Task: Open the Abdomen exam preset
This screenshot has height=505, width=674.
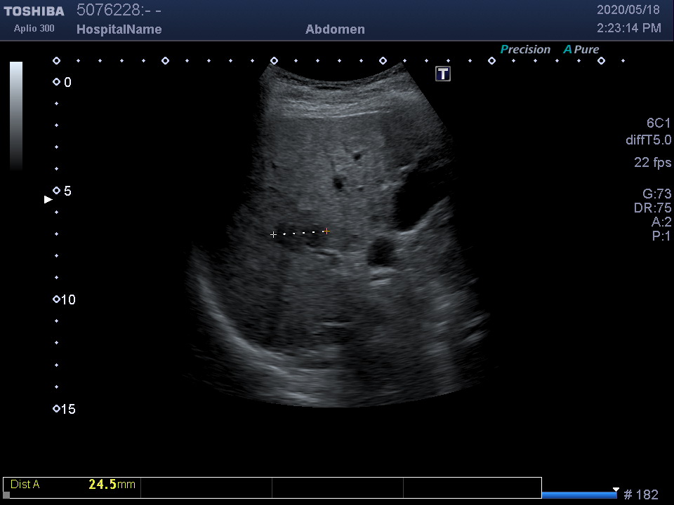Action: 335,29
